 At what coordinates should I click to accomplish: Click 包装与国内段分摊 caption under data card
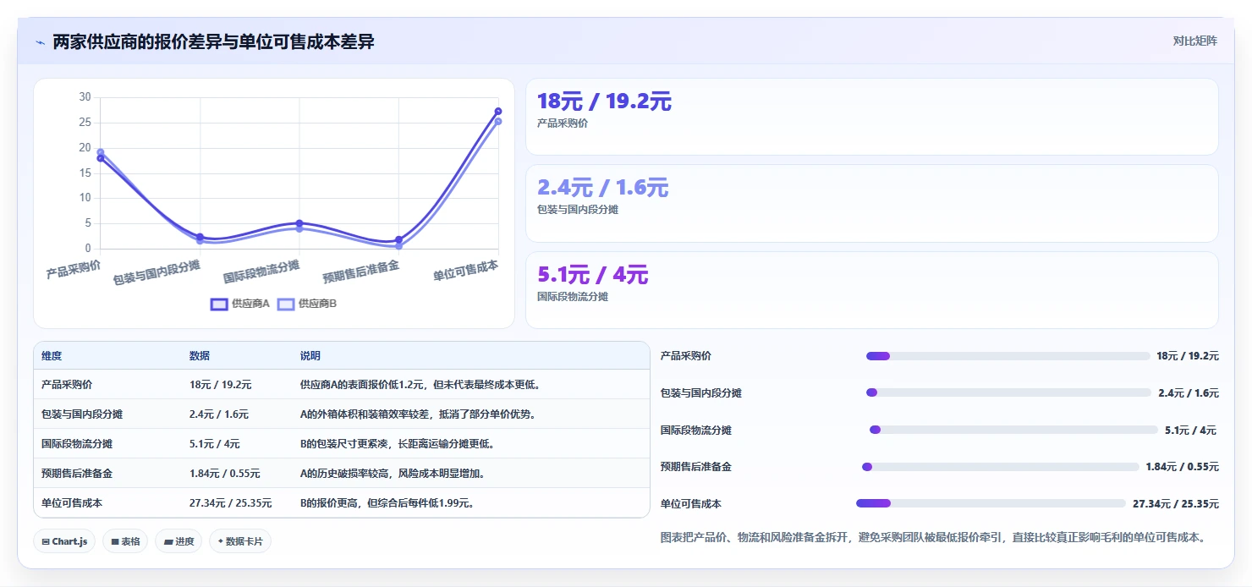578,210
